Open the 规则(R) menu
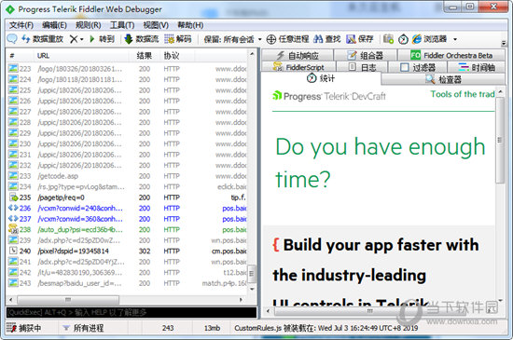The height and width of the screenshot is (340, 513). tap(88, 25)
